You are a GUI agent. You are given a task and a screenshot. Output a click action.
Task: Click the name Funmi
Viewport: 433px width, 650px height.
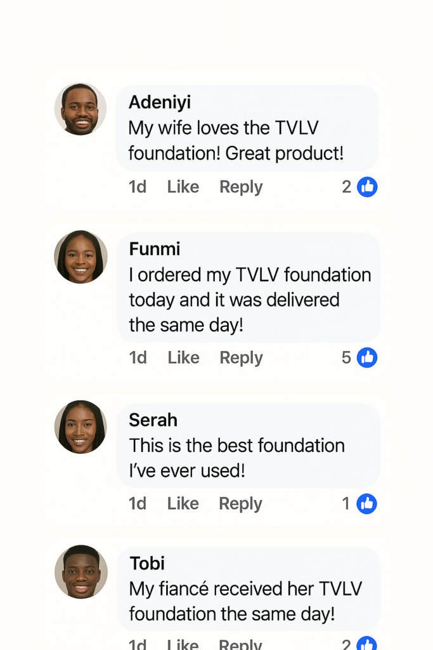(x=155, y=249)
